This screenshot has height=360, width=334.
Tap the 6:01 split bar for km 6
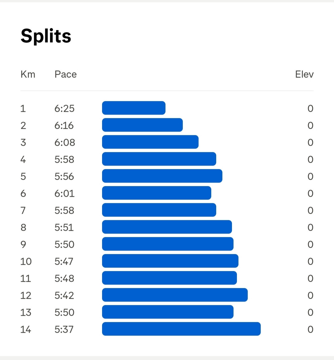[157, 193]
